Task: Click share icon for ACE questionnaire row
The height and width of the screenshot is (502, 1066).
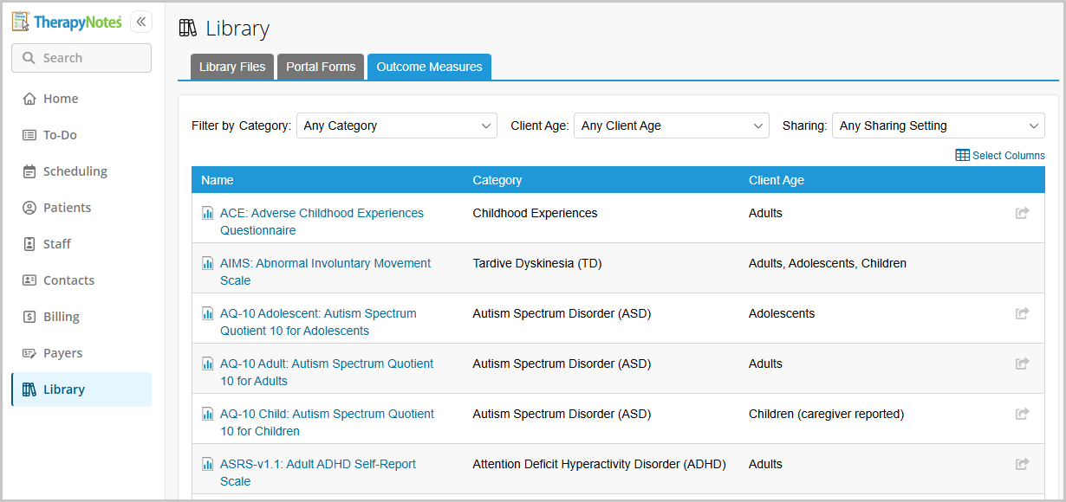Action: coord(1022,213)
